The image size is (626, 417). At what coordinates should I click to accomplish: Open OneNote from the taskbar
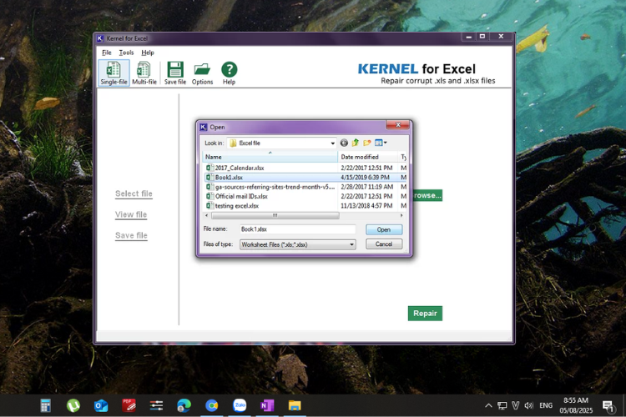[x=267, y=406]
